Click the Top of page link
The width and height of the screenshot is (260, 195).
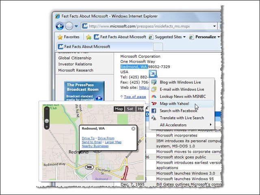coord(135,97)
